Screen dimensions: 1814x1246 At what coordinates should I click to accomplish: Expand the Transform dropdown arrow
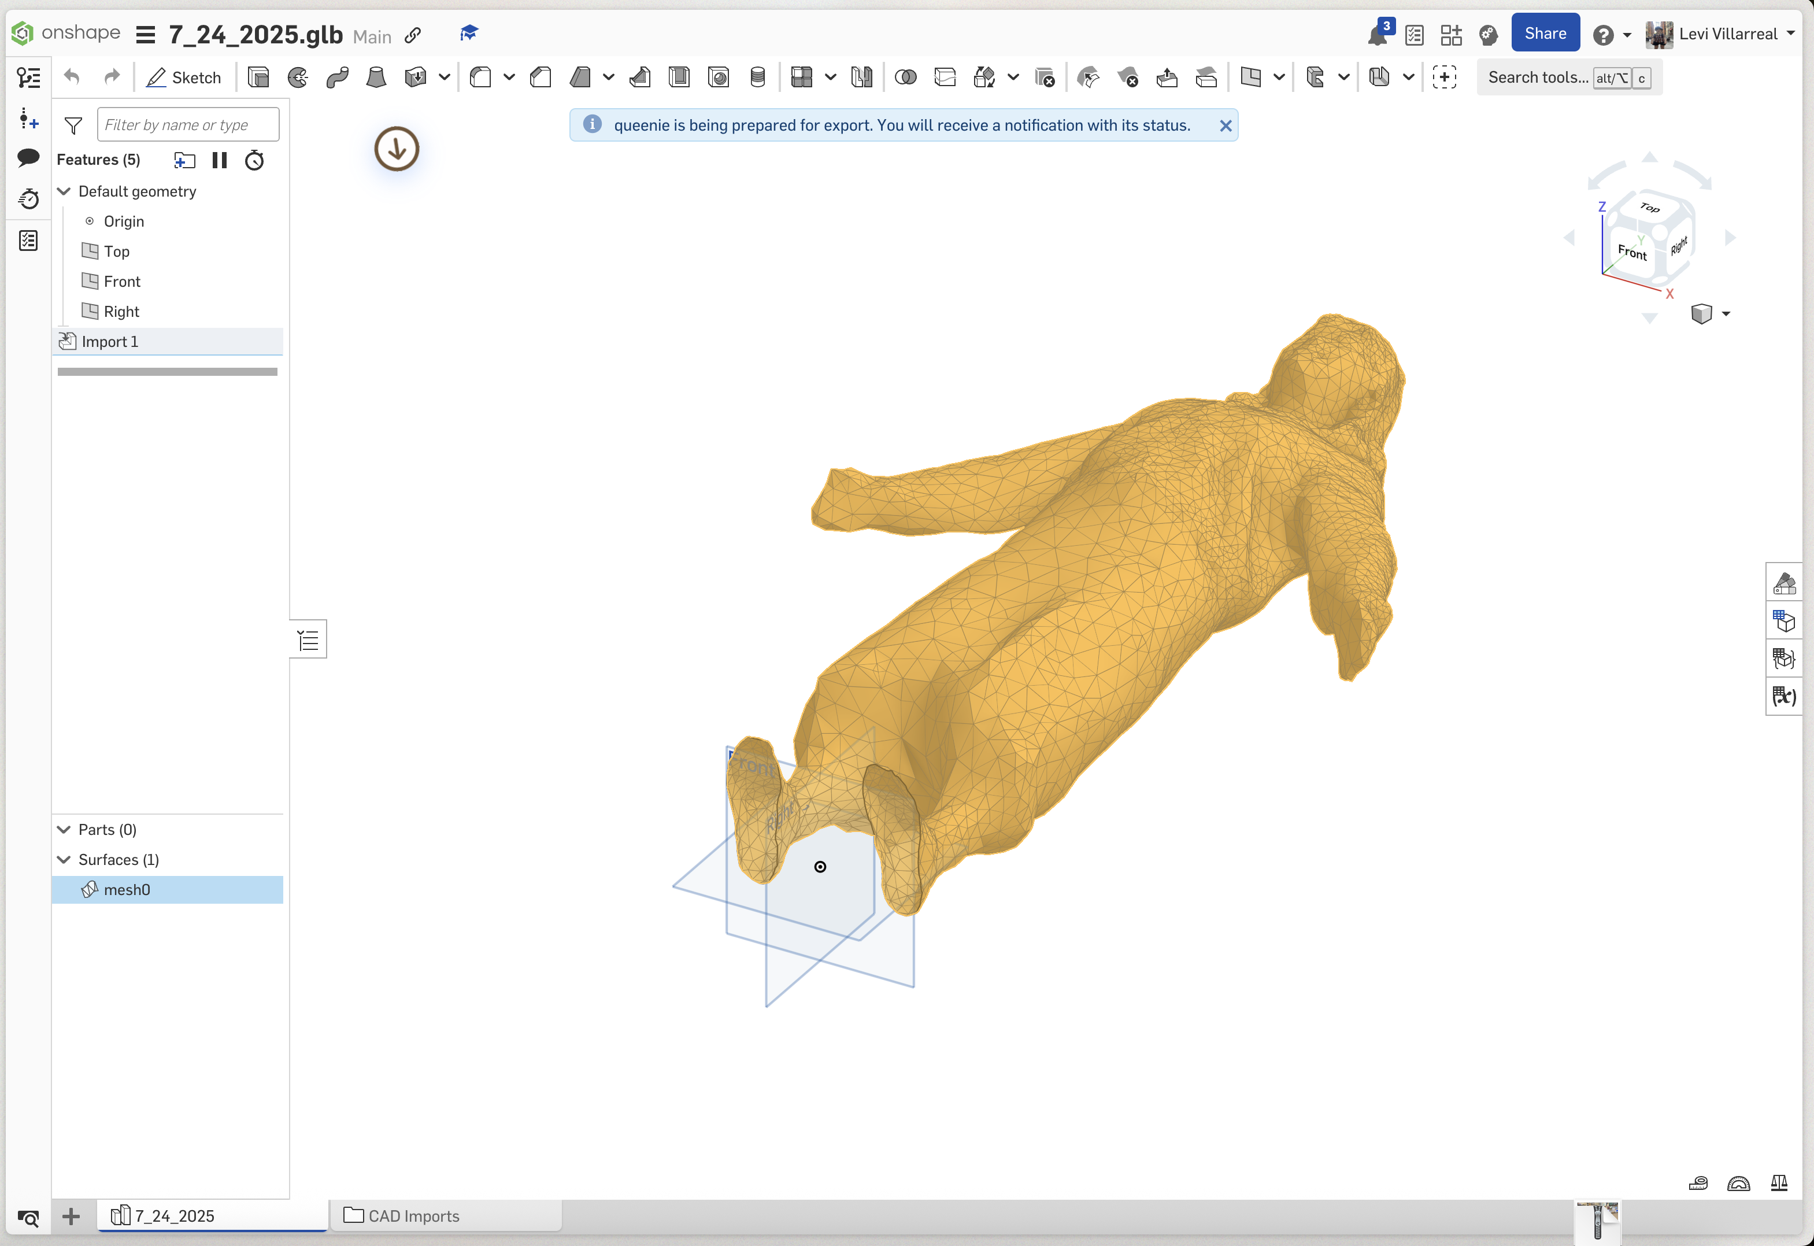1013,77
